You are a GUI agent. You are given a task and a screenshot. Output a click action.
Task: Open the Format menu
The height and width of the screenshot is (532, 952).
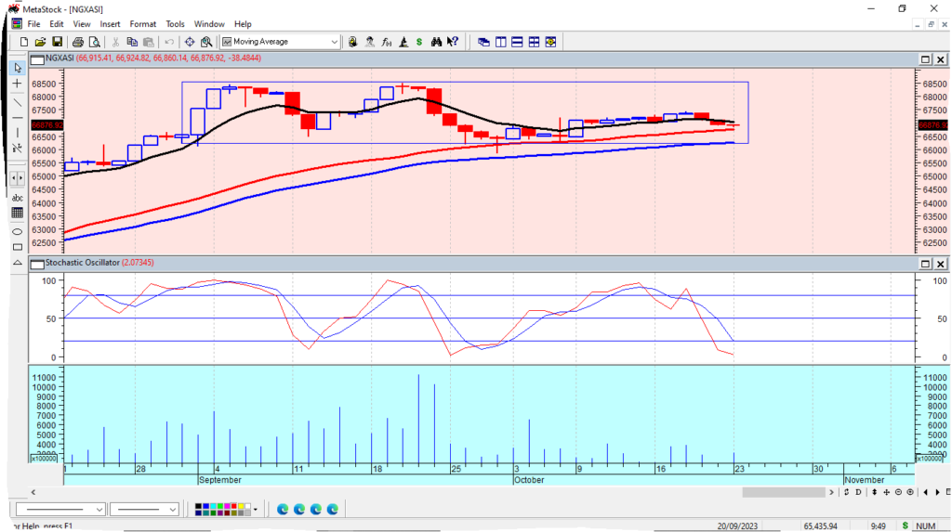point(142,23)
